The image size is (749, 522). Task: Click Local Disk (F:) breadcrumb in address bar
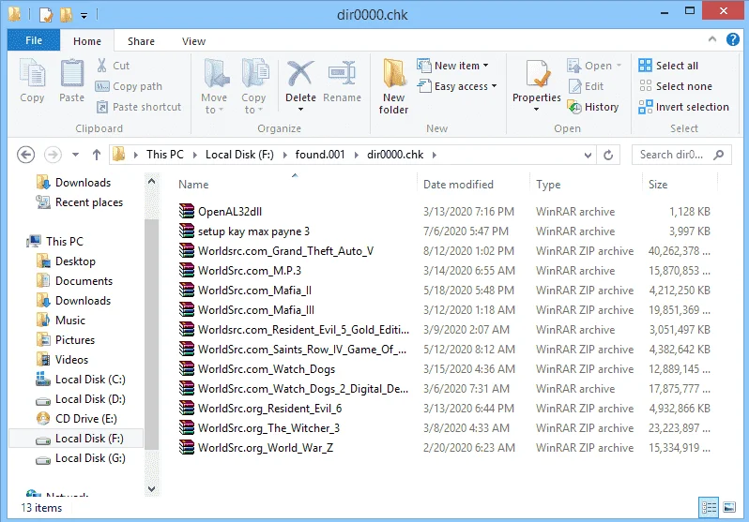coord(239,155)
